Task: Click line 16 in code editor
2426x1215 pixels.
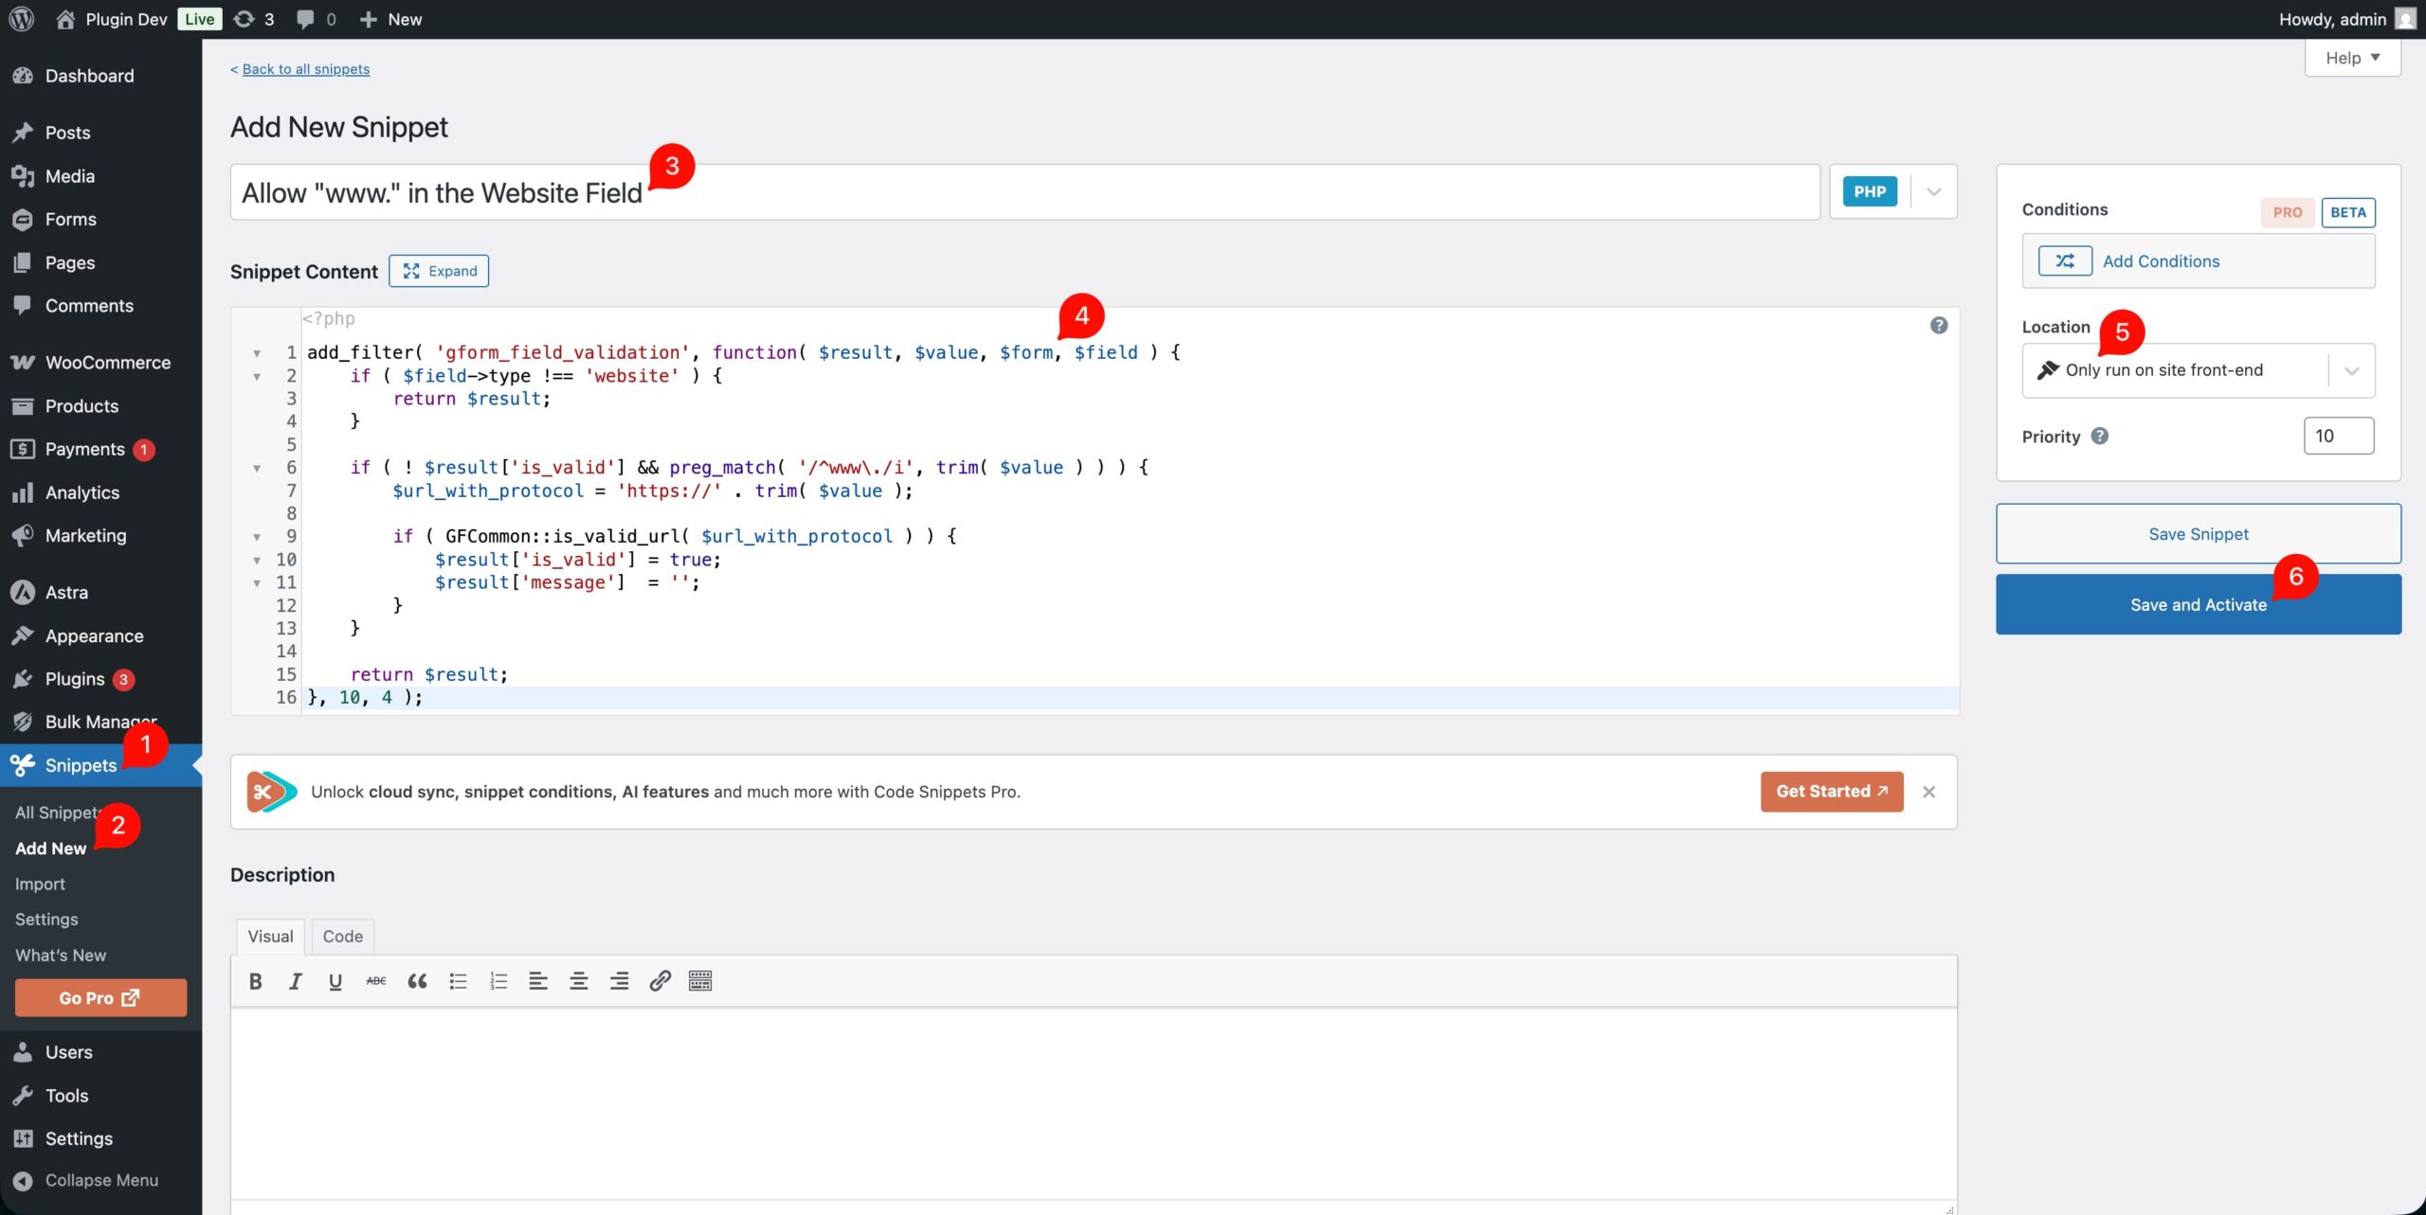Action: [1130, 698]
